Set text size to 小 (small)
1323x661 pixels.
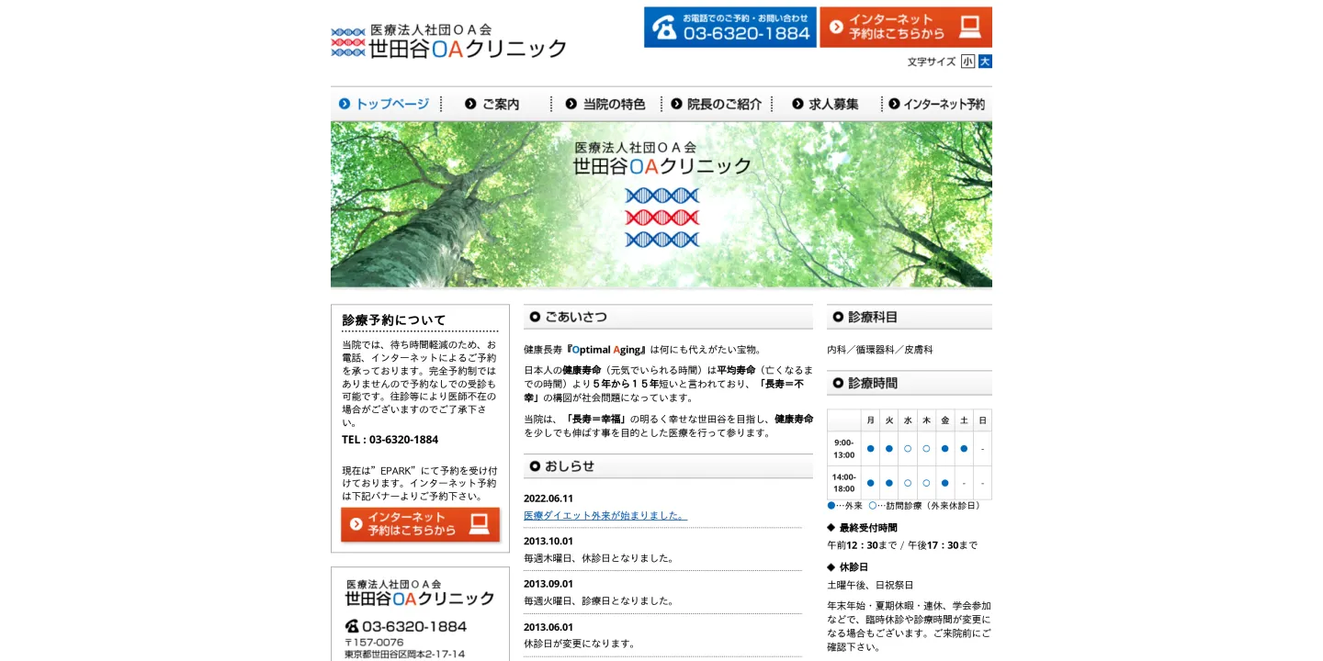(x=967, y=62)
